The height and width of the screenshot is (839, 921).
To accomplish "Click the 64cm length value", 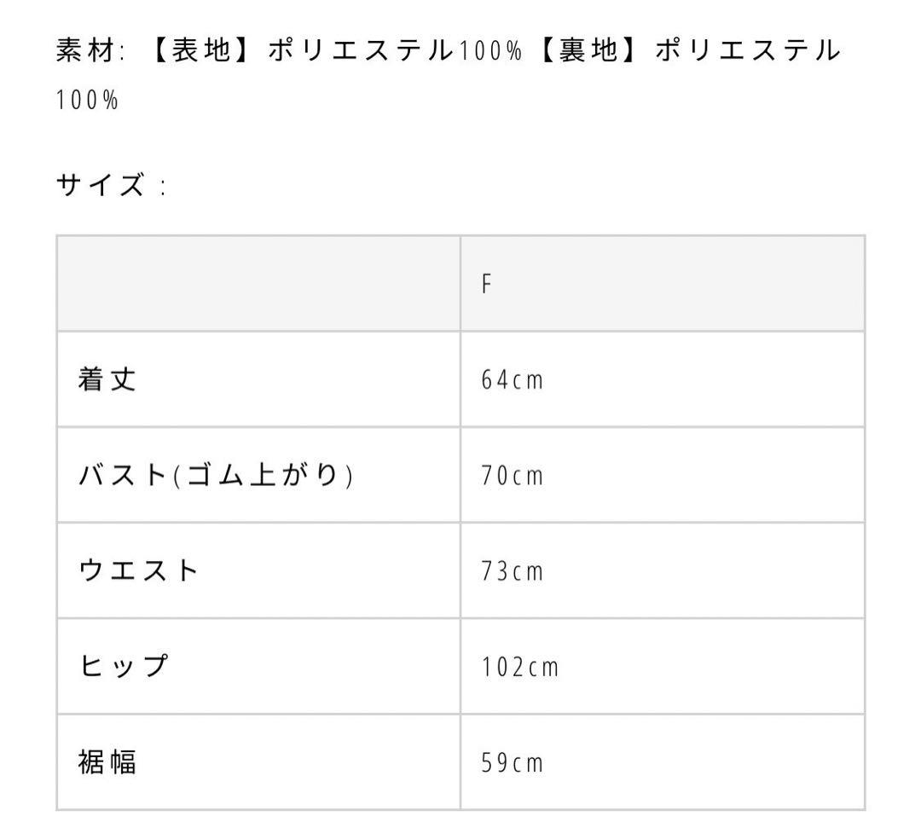I will [x=512, y=380].
